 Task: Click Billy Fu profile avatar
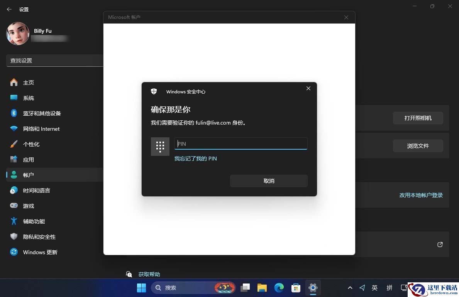tap(17, 34)
